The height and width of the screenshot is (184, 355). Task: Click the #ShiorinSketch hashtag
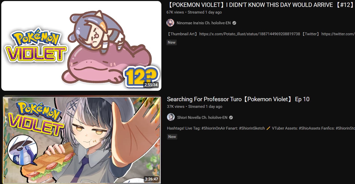coord(252,128)
